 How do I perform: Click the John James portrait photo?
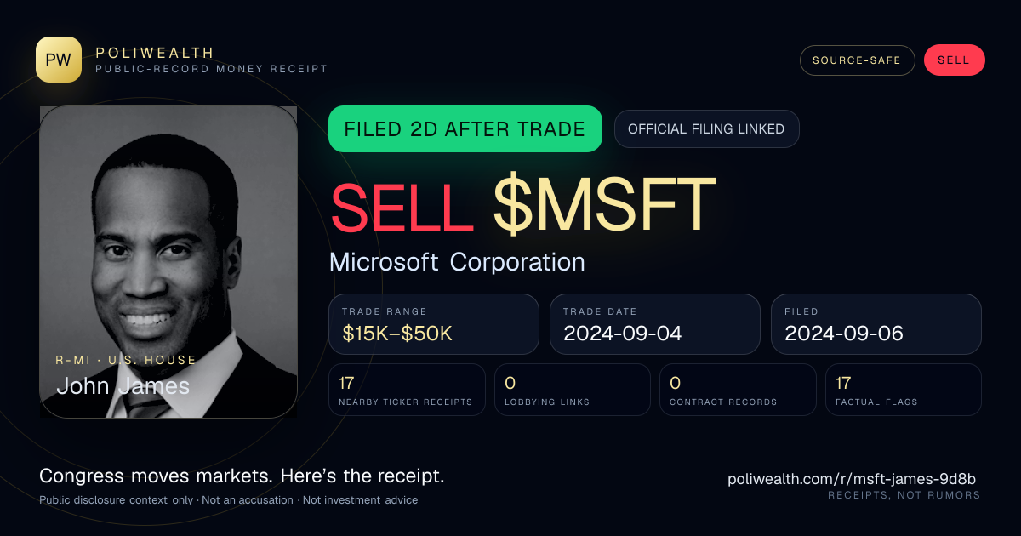pyautogui.click(x=168, y=262)
